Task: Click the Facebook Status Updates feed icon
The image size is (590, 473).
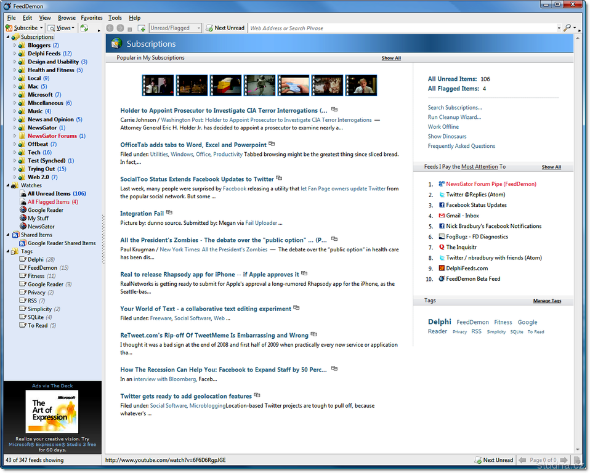Action: (442, 205)
